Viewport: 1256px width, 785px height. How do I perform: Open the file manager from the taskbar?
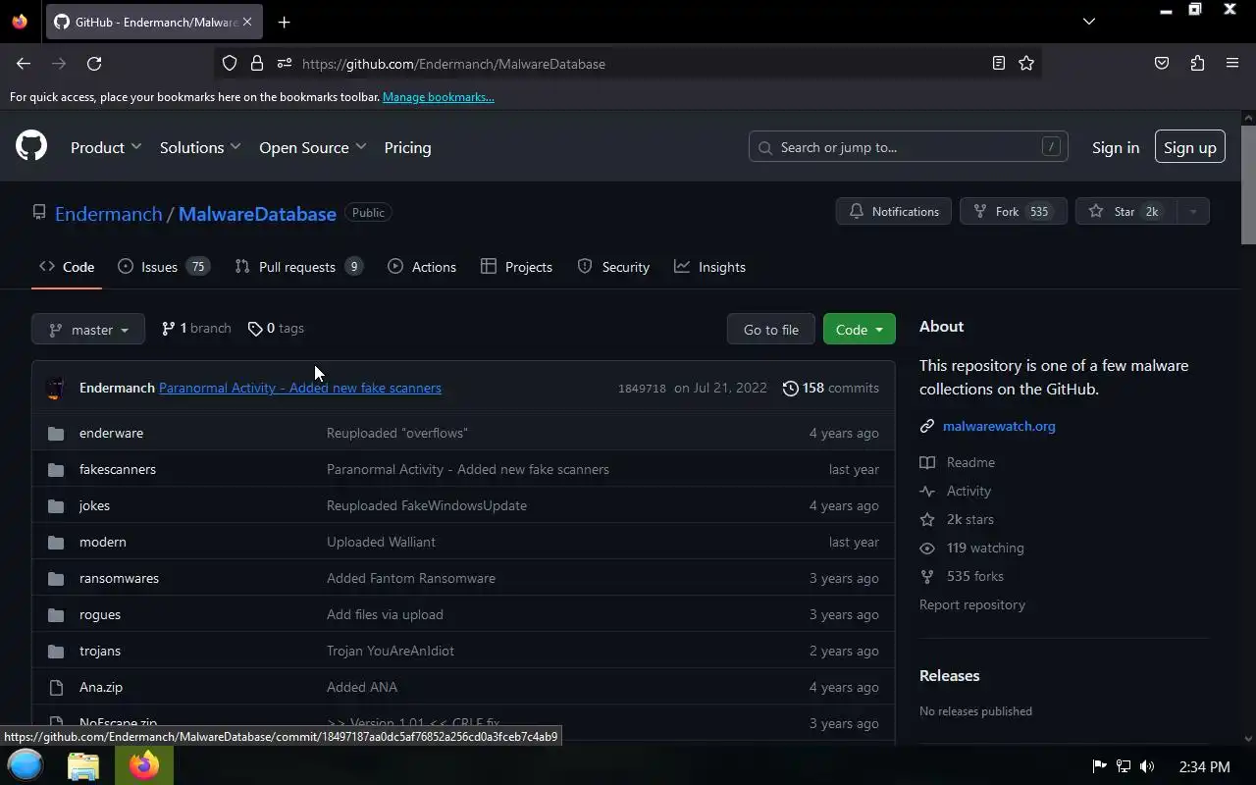(83, 765)
